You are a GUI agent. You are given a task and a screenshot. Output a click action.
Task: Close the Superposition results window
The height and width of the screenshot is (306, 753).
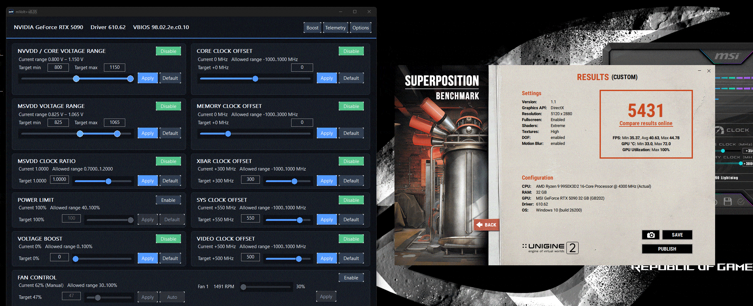(709, 71)
